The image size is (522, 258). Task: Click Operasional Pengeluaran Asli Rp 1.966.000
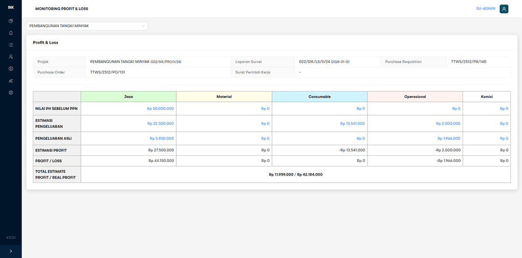[x=449, y=138]
